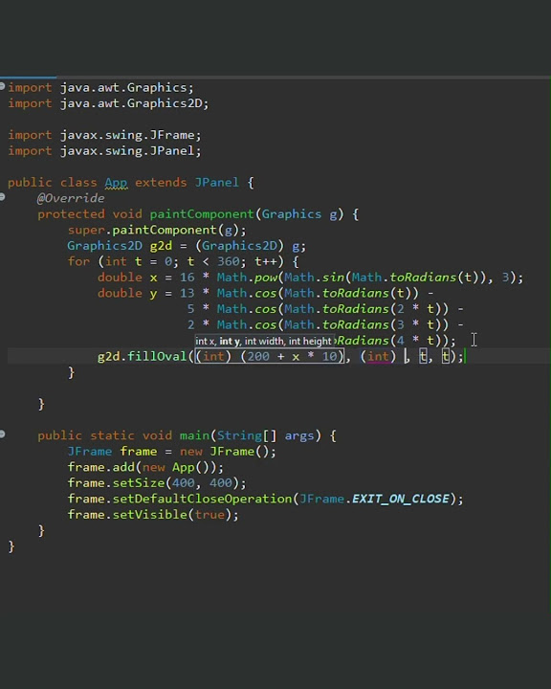
Task: Click the '360' loop limit value
Action: tap(228, 261)
